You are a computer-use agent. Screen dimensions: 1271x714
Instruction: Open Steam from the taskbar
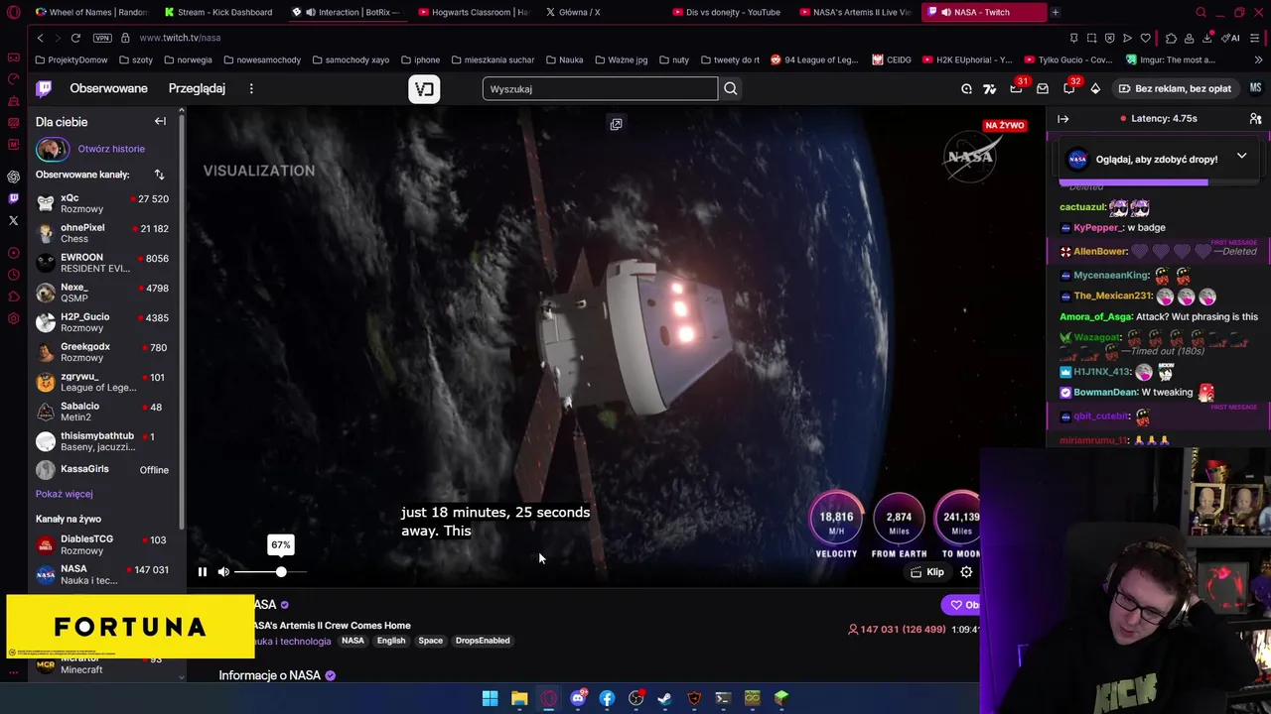pyautogui.click(x=664, y=698)
